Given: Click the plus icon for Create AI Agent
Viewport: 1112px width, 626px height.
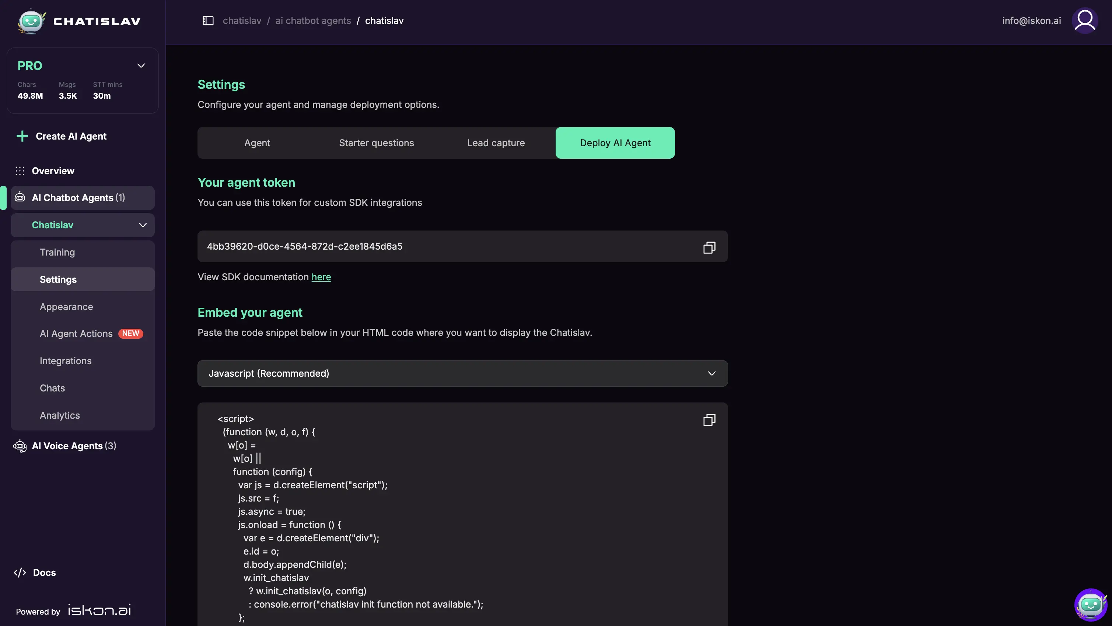Looking at the screenshot, I should (x=22, y=136).
